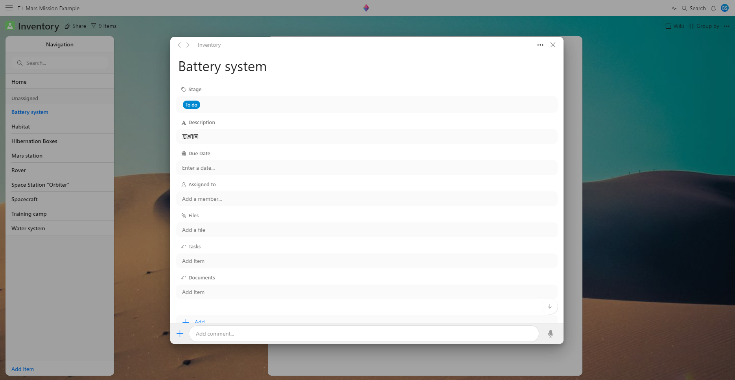Click the plus icon beside comment box

coord(180,334)
